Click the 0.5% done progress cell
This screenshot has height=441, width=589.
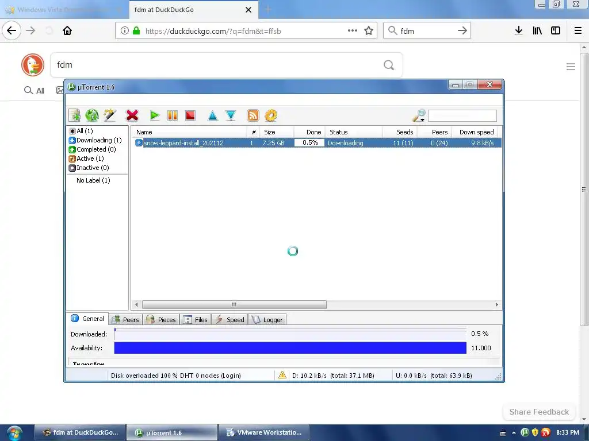(x=309, y=143)
